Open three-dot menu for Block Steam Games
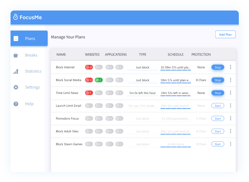Viewport: 249px width, 182px height. tap(230, 144)
